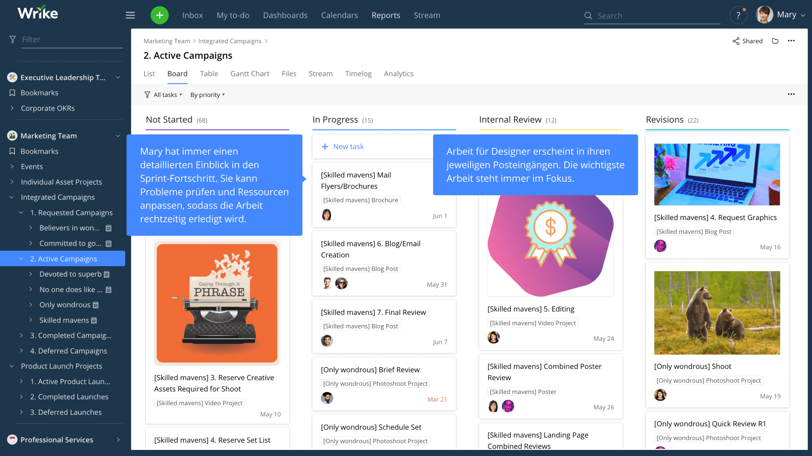This screenshot has width=812, height=456.
Task: Click the project icon beside Only wondrous
Action: pyautogui.click(x=96, y=305)
